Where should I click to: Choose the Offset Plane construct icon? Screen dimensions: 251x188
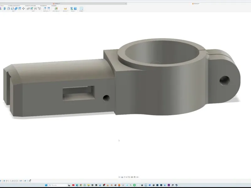click(45, 8)
